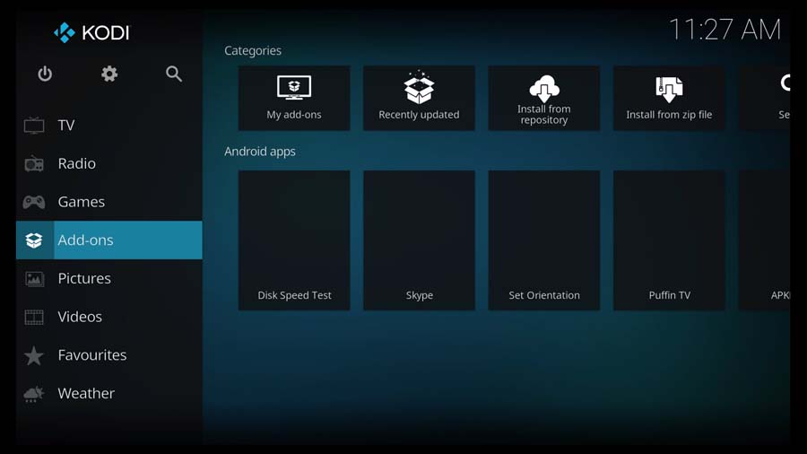
Task: Open search with the magnifier icon
Action: pyautogui.click(x=174, y=74)
